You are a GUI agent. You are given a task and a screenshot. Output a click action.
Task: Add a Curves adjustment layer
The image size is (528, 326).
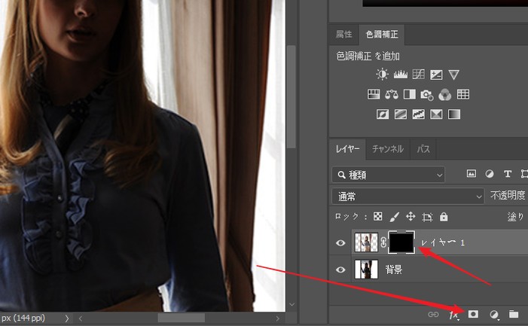[417, 75]
